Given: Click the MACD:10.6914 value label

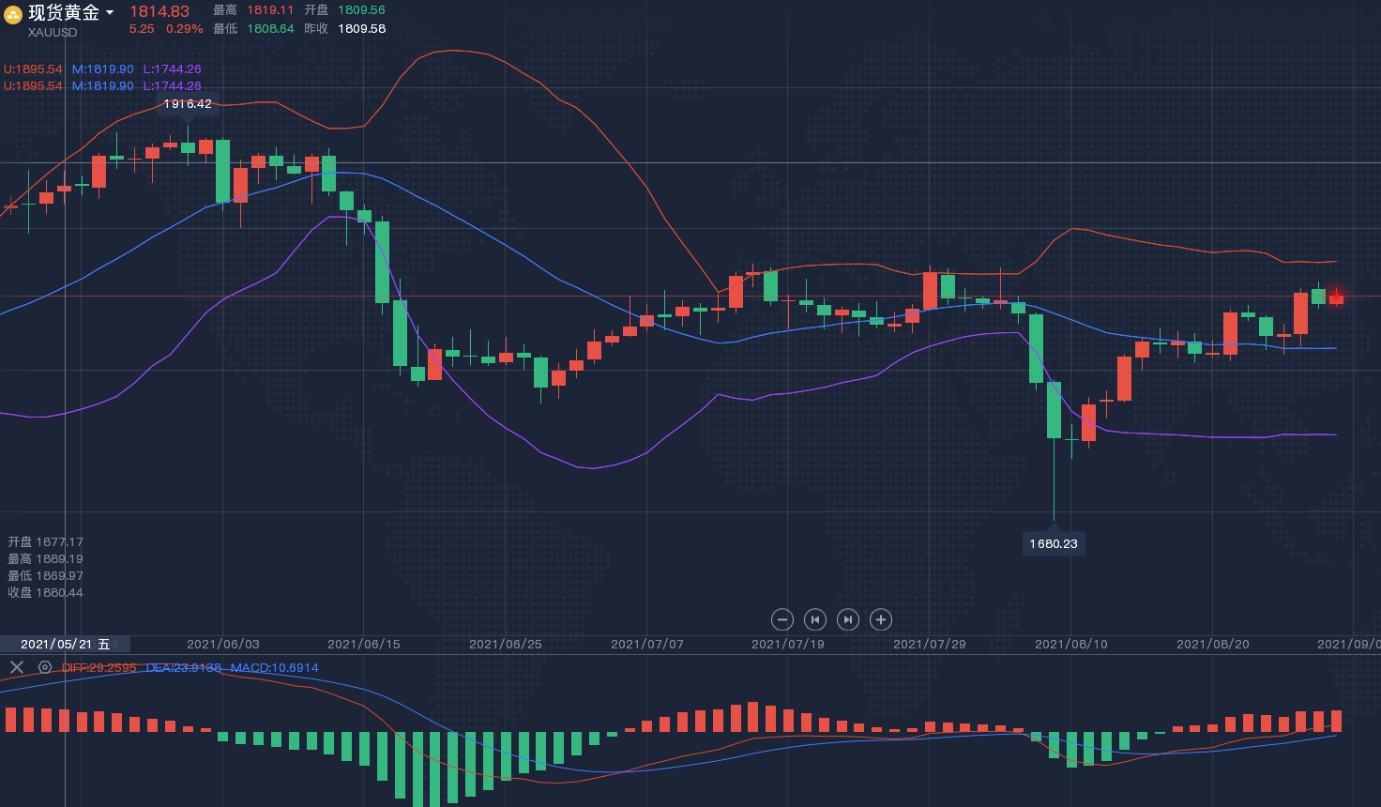Looking at the screenshot, I should (274, 668).
